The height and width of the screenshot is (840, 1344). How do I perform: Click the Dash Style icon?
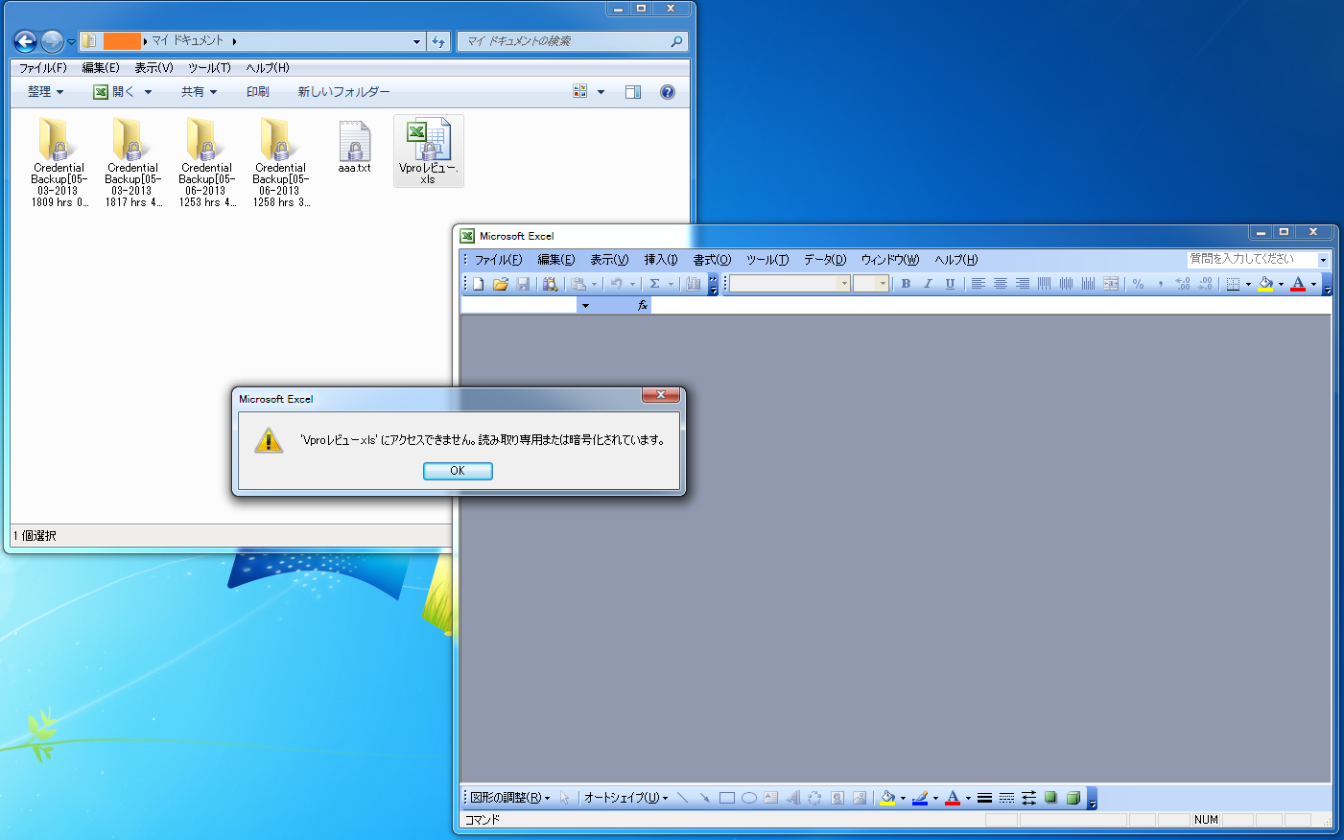(x=1006, y=798)
